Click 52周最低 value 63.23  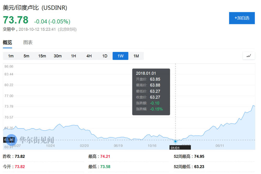coord(199,166)
